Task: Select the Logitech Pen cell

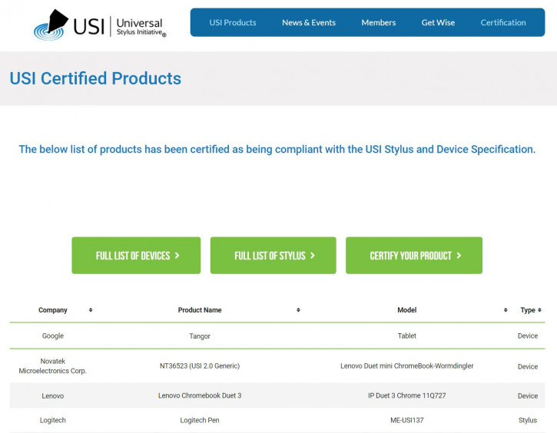Action: (200, 420)
